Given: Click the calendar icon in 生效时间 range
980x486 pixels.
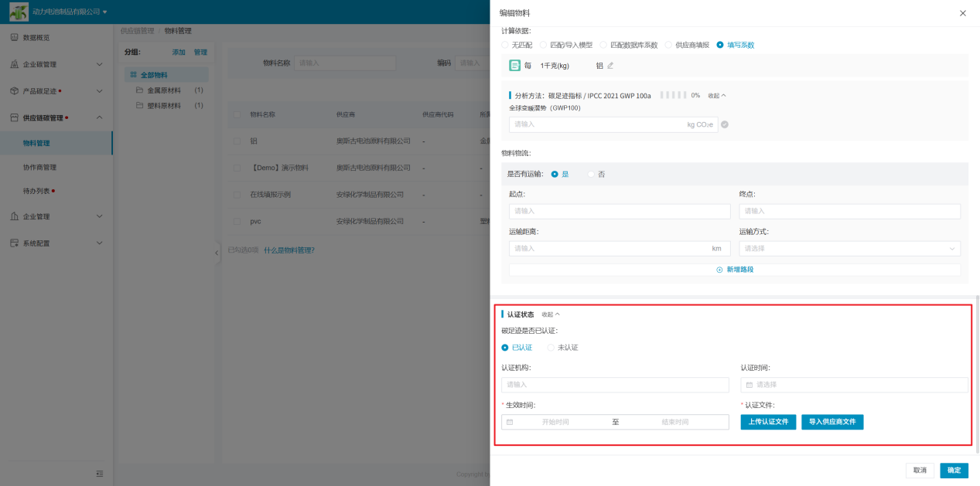Looking at the screenshot, I should pyautogui.click(x=510, y=422).
